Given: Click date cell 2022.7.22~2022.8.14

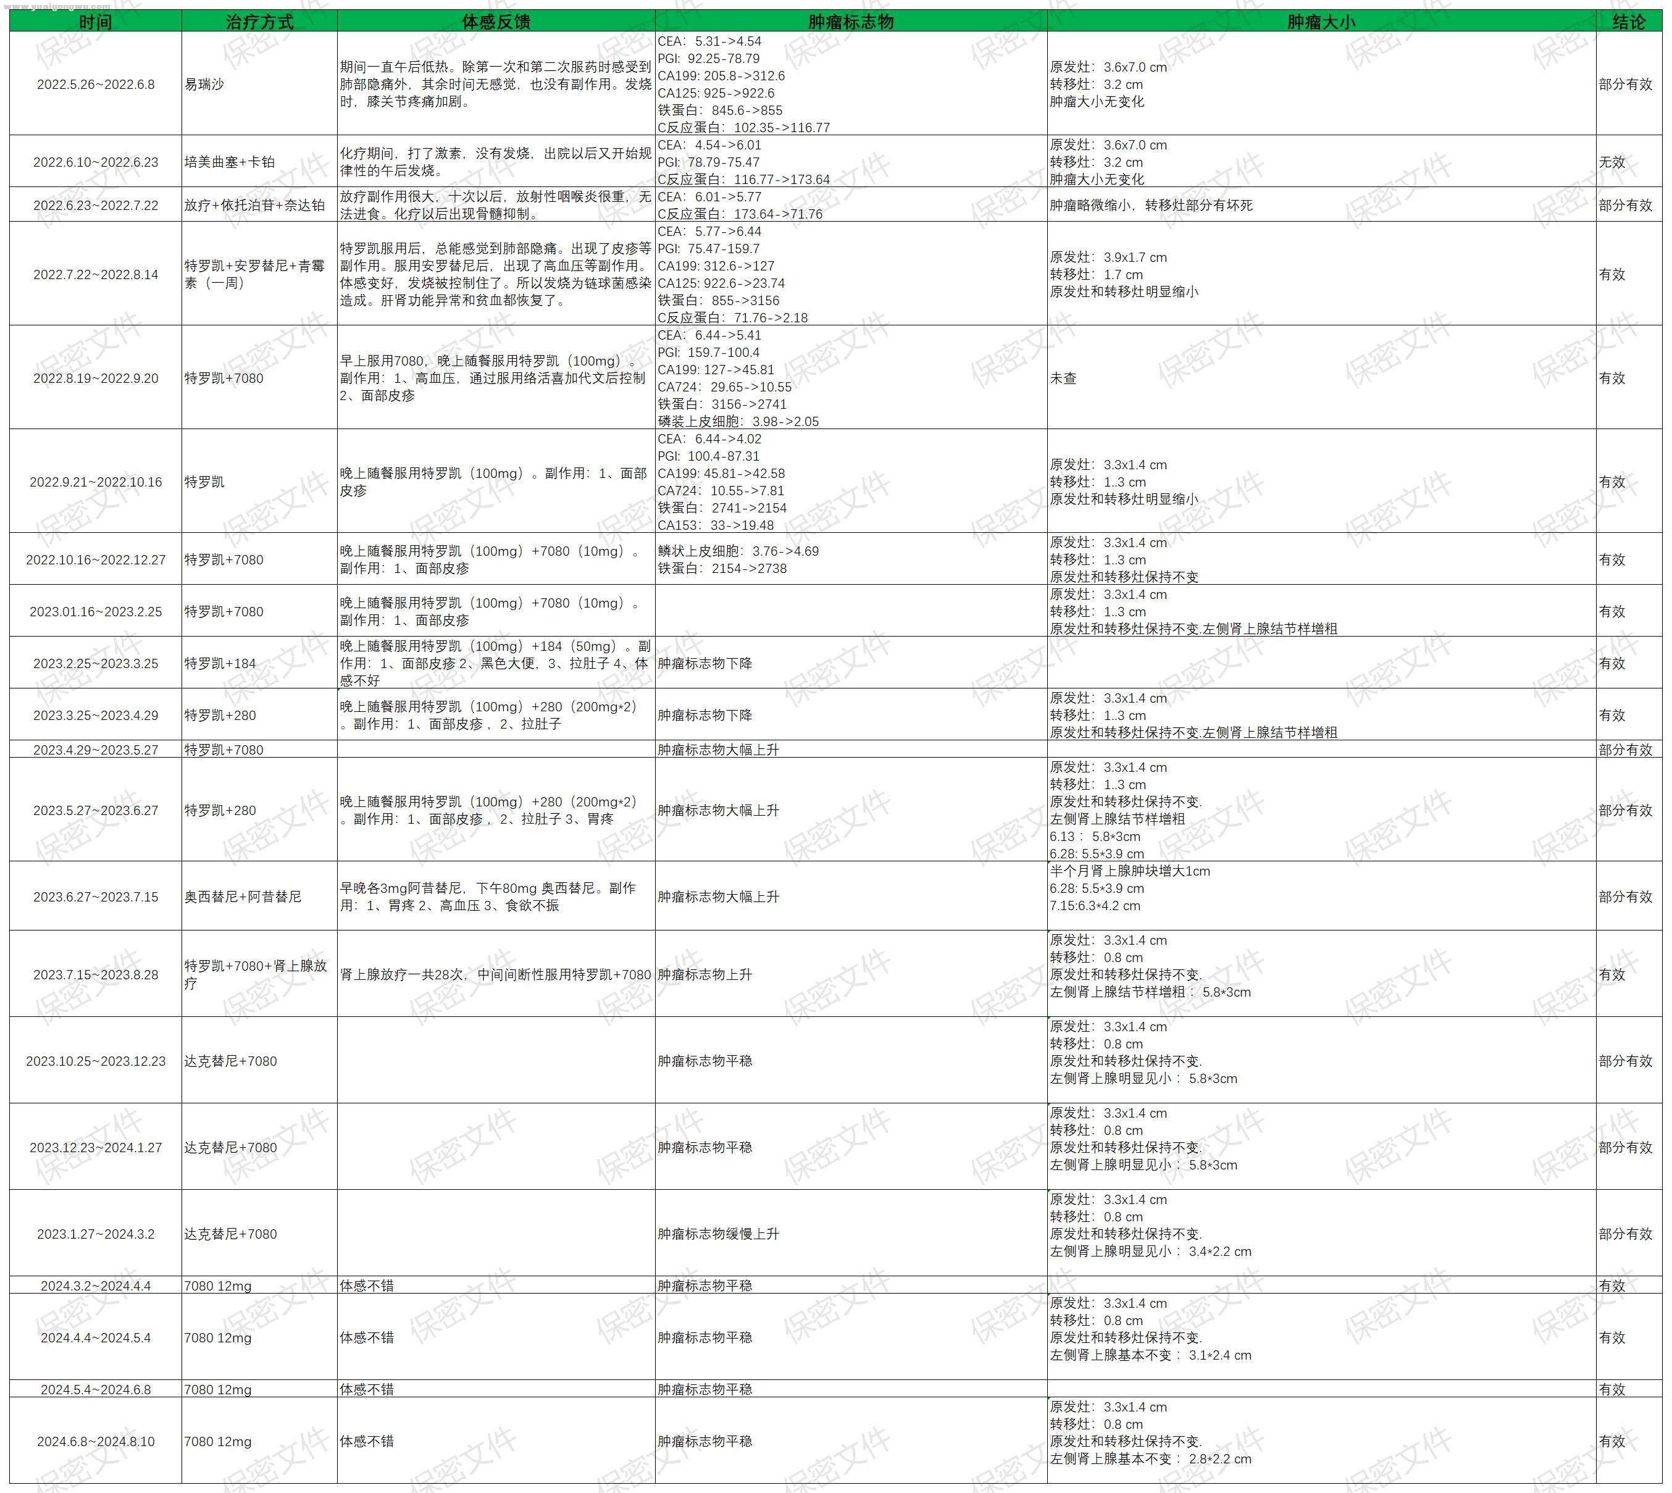Looking at the screenshot, I should [96, 274].
